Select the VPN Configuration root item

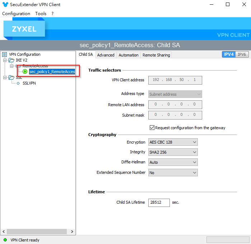25,54
